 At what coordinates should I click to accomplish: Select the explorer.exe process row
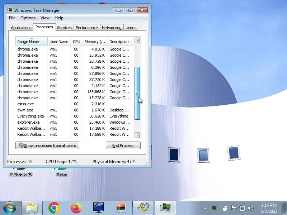[75, 122]
